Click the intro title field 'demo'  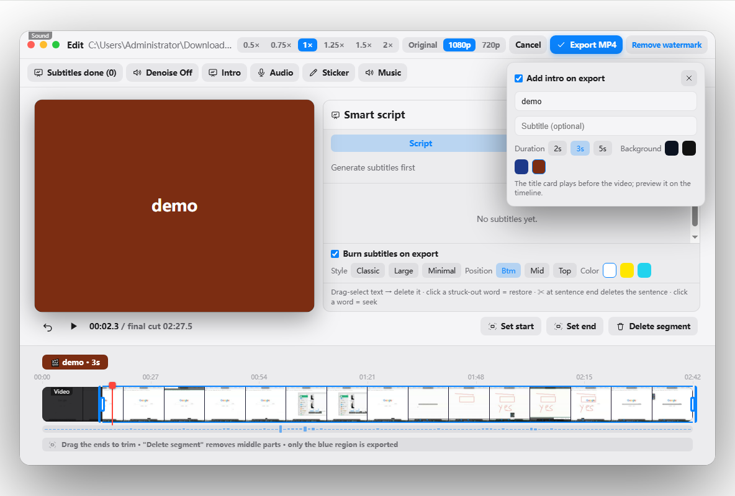[605, 101]
